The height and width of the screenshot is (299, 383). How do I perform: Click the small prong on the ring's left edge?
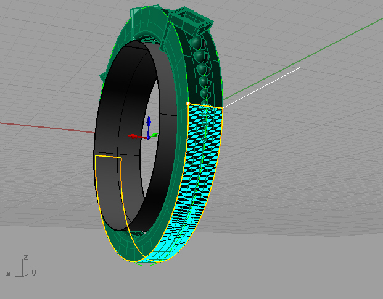click(104, 78)
